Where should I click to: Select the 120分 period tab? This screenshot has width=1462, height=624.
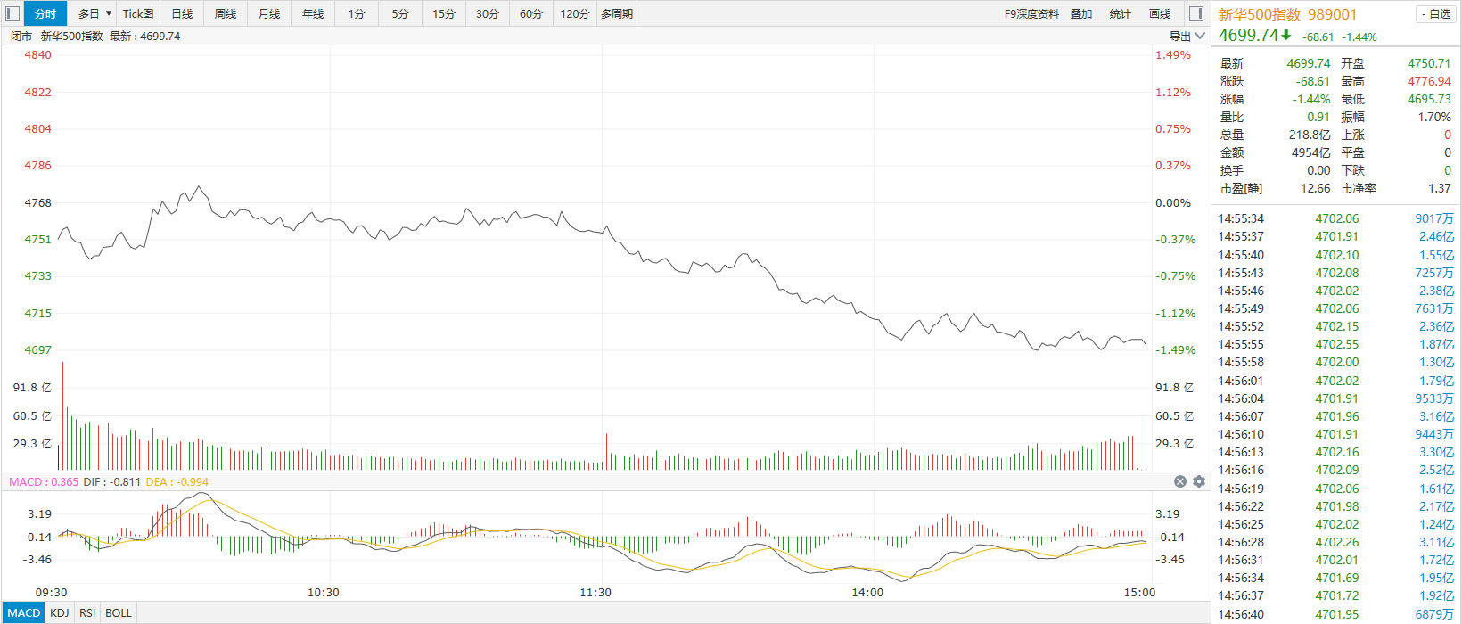(x=575, y=13)
